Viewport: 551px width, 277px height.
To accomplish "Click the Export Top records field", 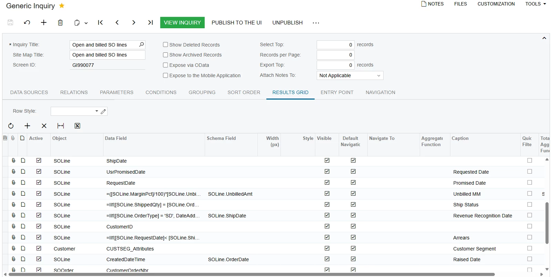I will tap(335, 65).
